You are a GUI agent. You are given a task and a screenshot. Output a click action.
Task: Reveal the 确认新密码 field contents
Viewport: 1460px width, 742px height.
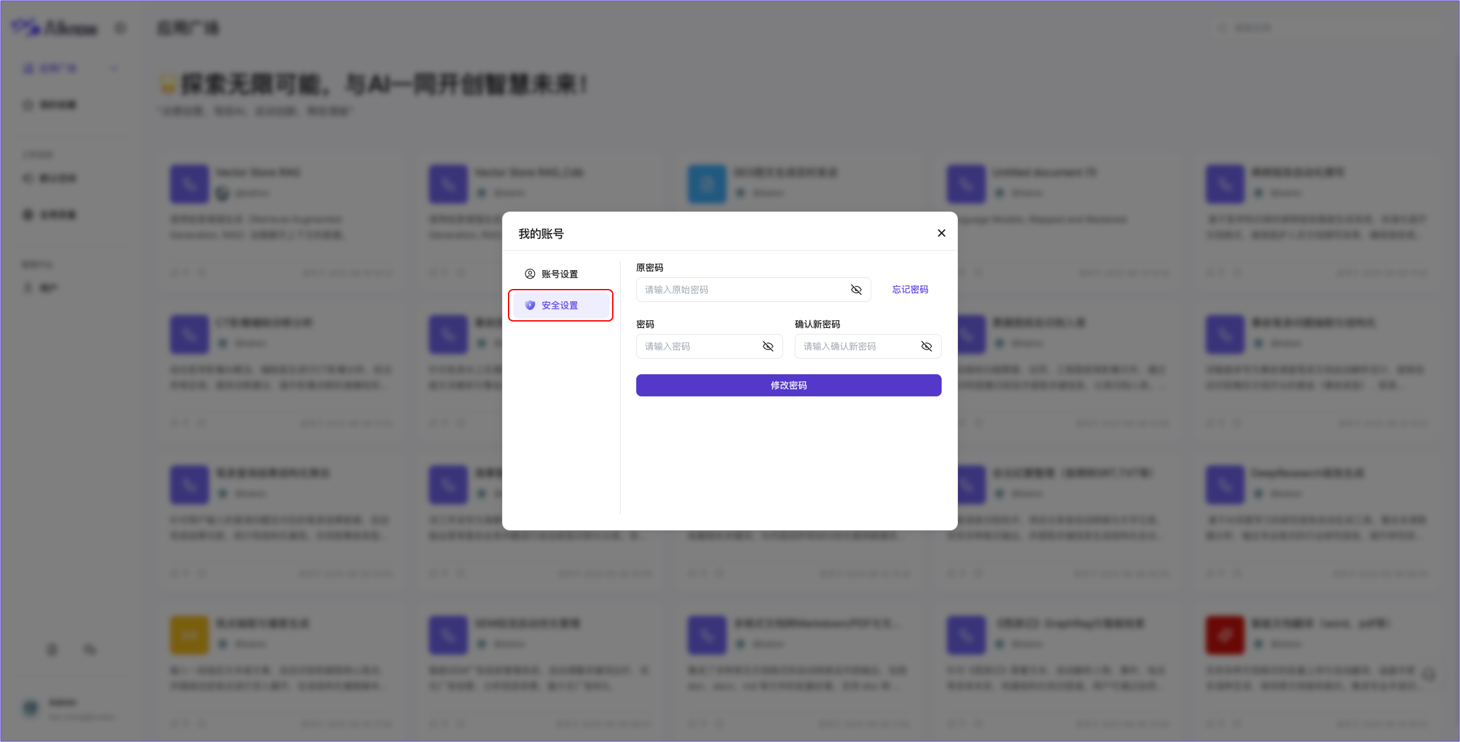point(927,346)
